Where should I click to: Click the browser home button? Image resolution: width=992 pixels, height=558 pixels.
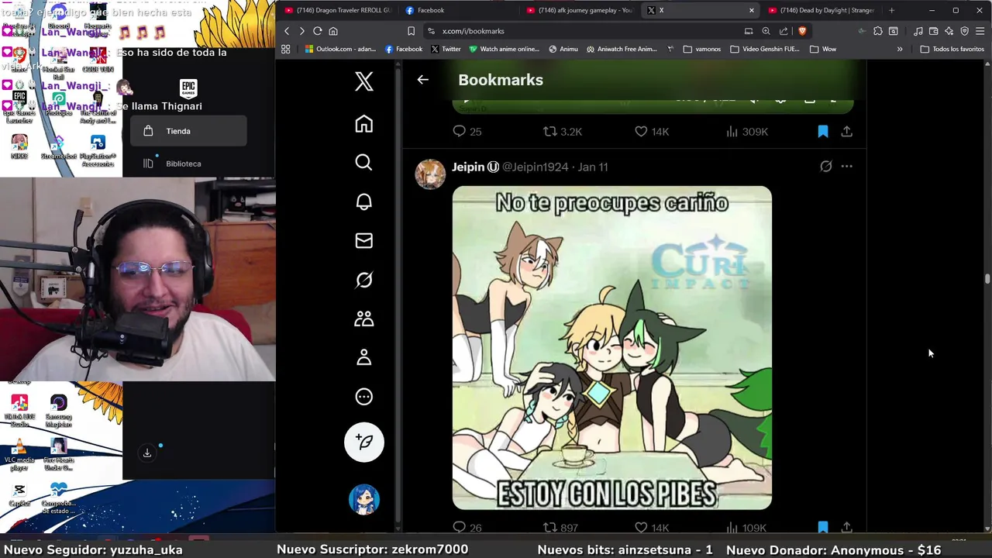click(333, 31)
